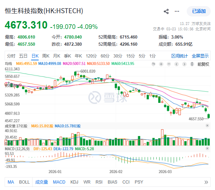
Task: Switch to the 30分 interval tab
Action: pos(118,56)
